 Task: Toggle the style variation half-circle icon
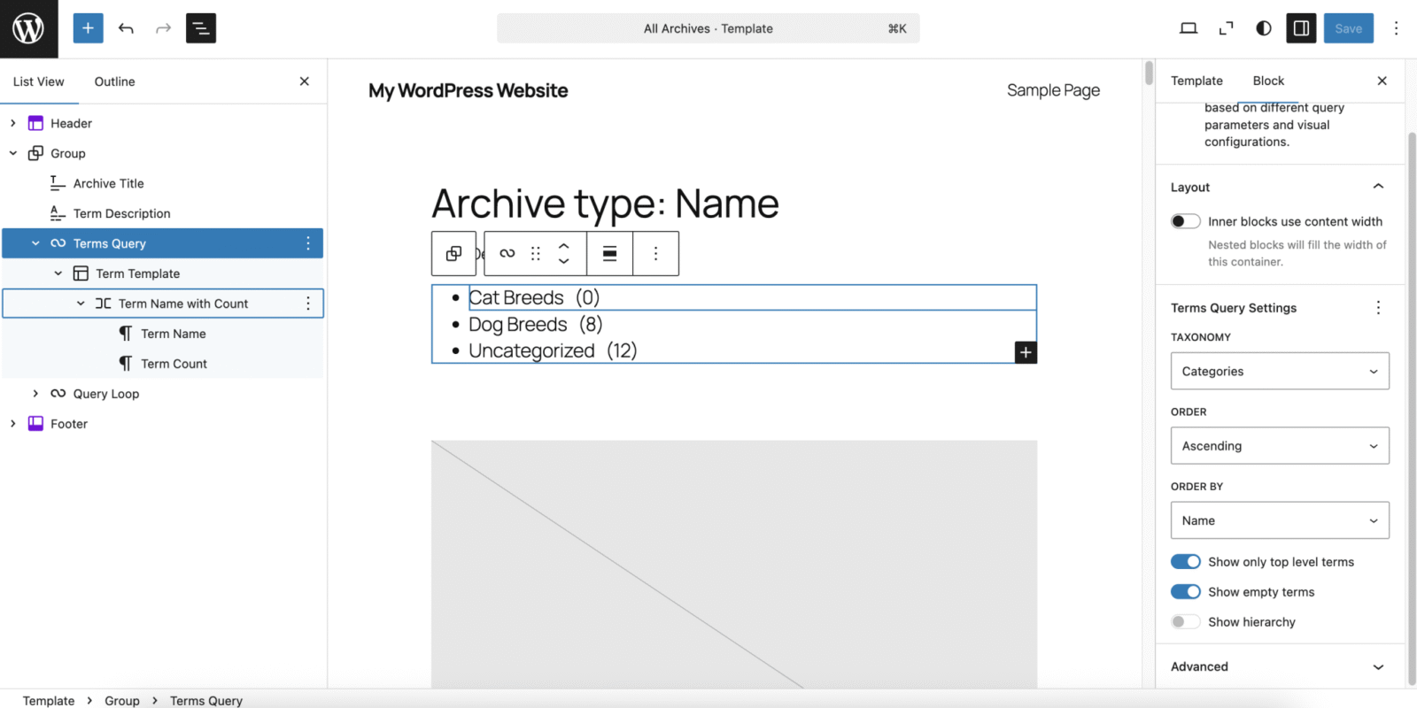pyautogui.click(x=1264, y=28)
